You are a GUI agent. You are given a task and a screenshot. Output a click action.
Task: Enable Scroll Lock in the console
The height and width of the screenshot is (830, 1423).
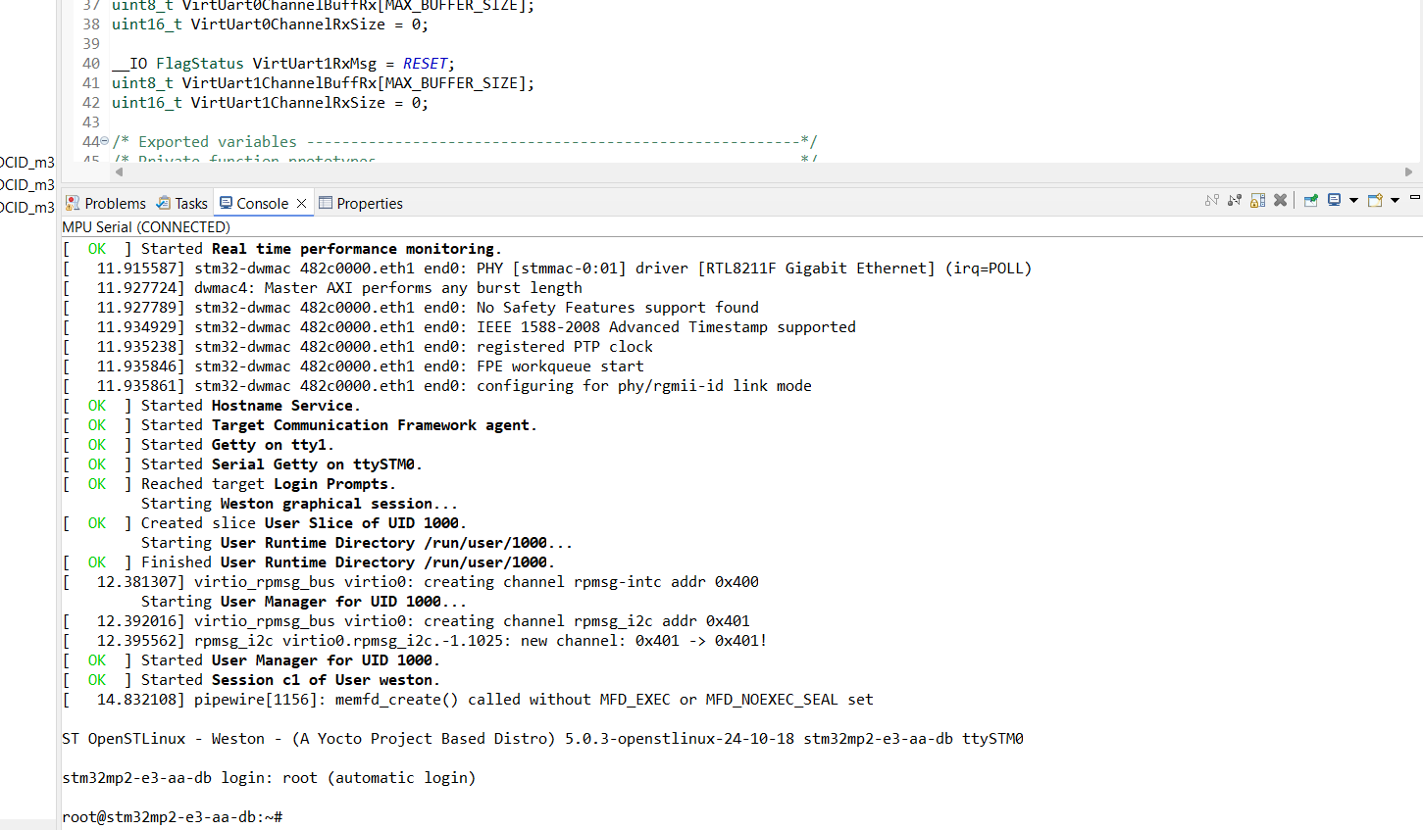1257,200
